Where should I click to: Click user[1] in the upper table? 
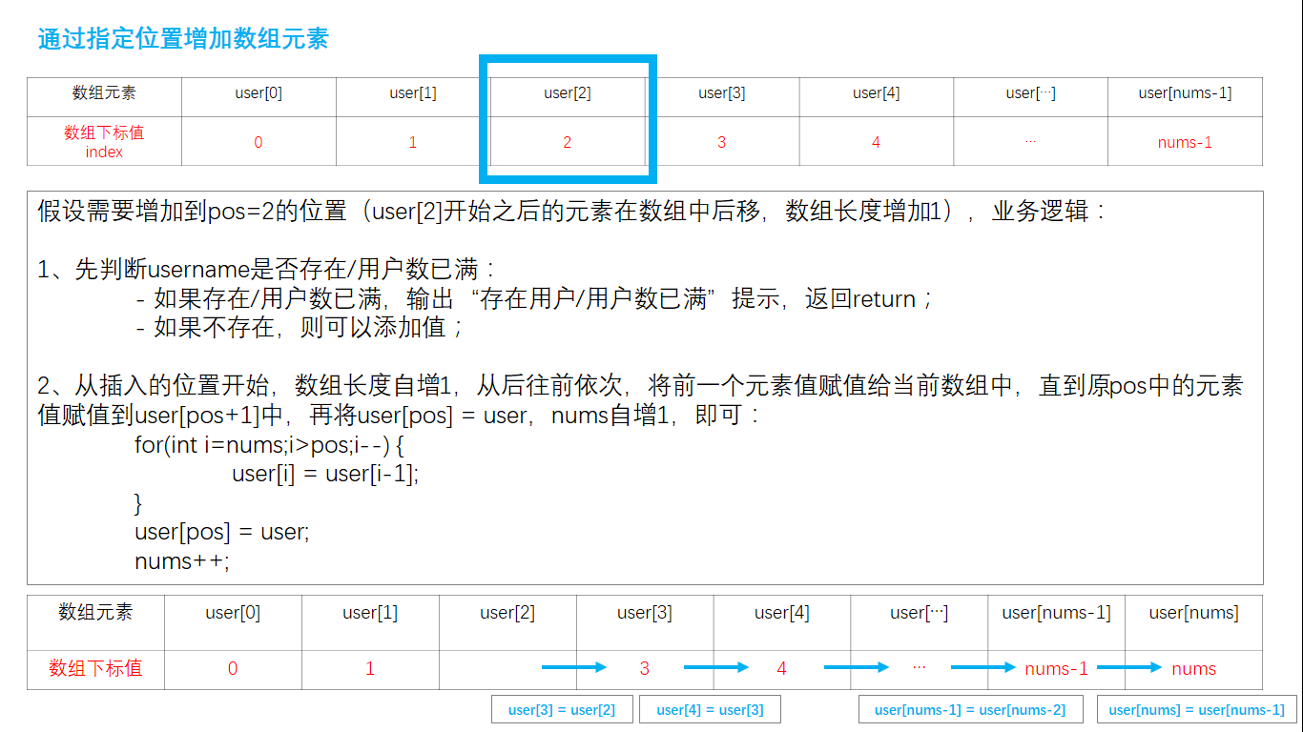click(x=413, y=93)
